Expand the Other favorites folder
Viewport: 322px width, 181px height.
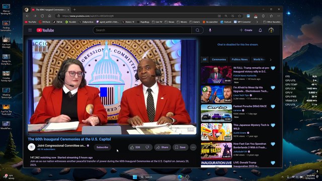[272, 22]
